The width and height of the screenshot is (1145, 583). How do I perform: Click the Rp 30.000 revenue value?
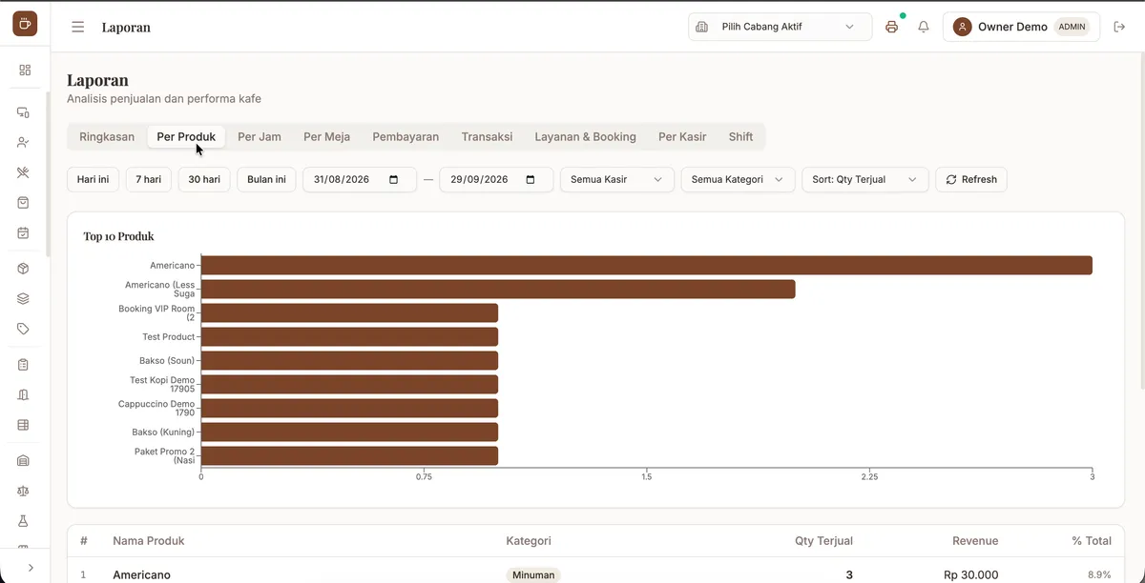tap(971, 575)
